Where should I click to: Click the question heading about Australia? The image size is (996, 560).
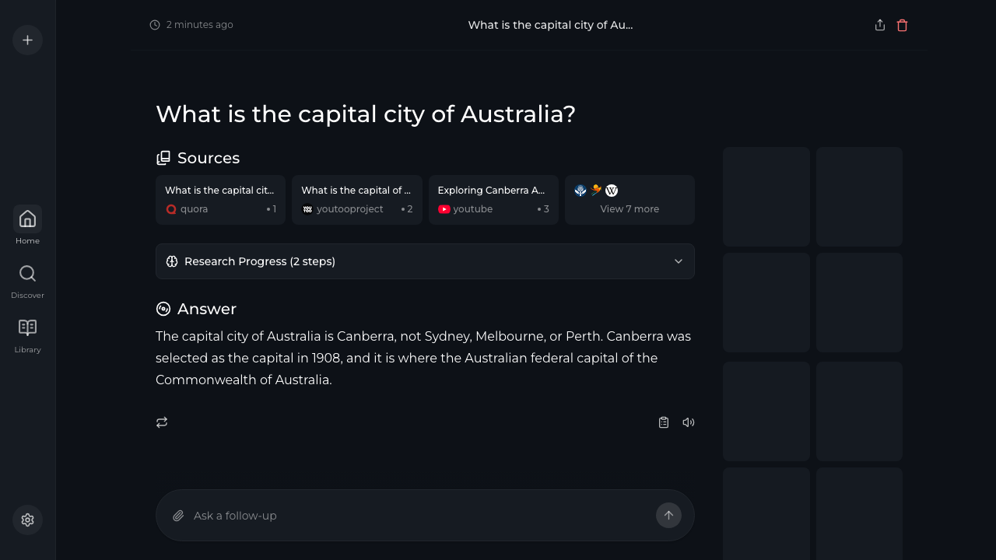pos(366,114)
